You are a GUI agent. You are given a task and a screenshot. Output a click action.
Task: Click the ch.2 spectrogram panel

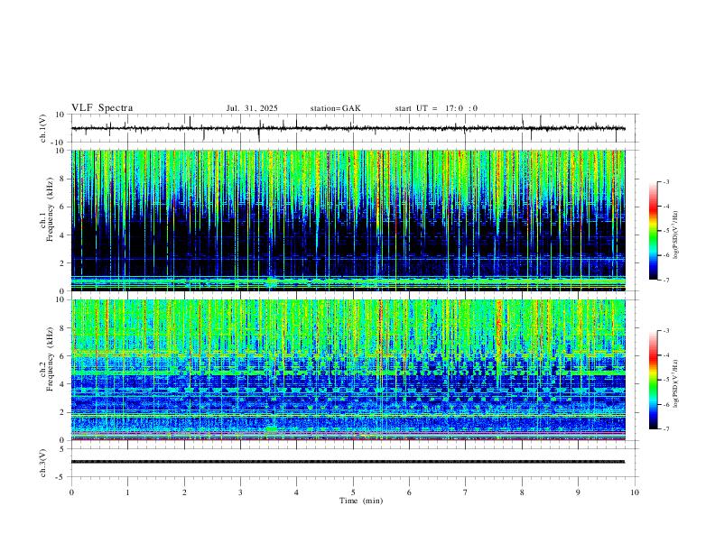[348, 370]
